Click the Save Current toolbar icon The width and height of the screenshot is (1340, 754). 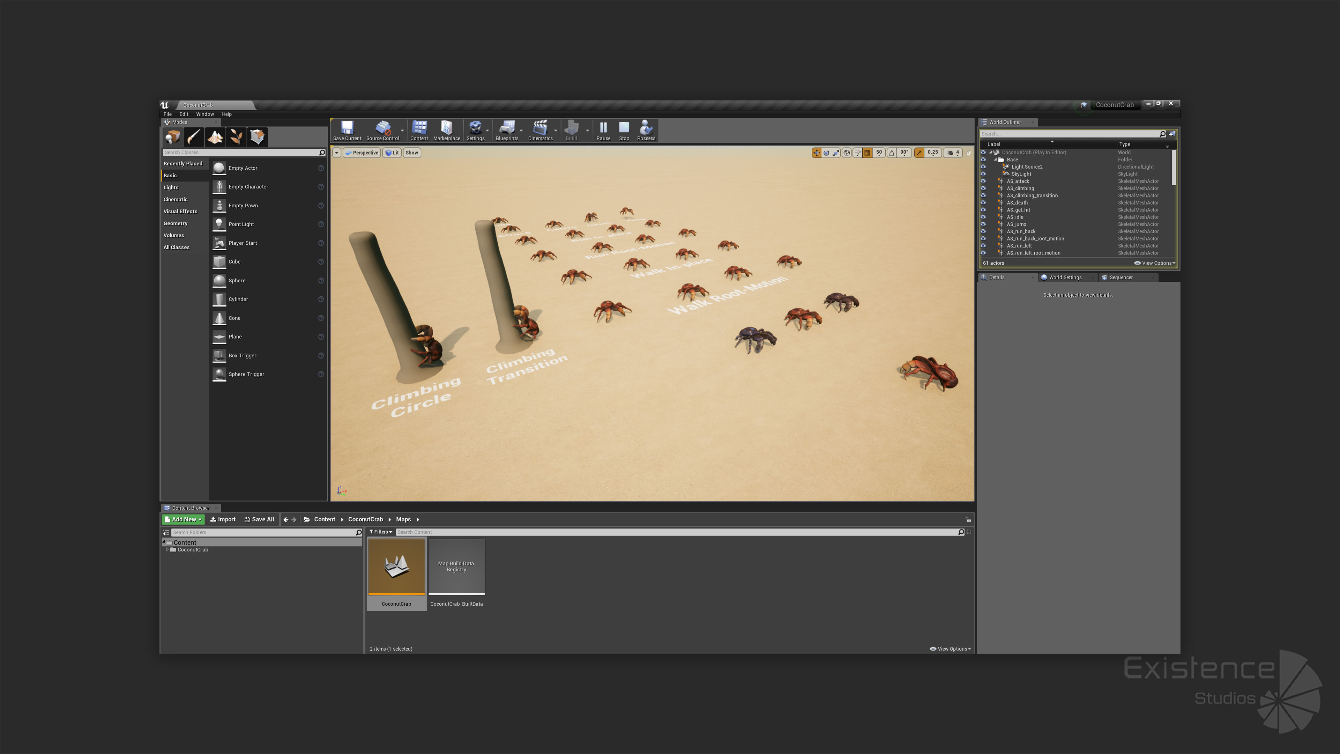point(347,130)
